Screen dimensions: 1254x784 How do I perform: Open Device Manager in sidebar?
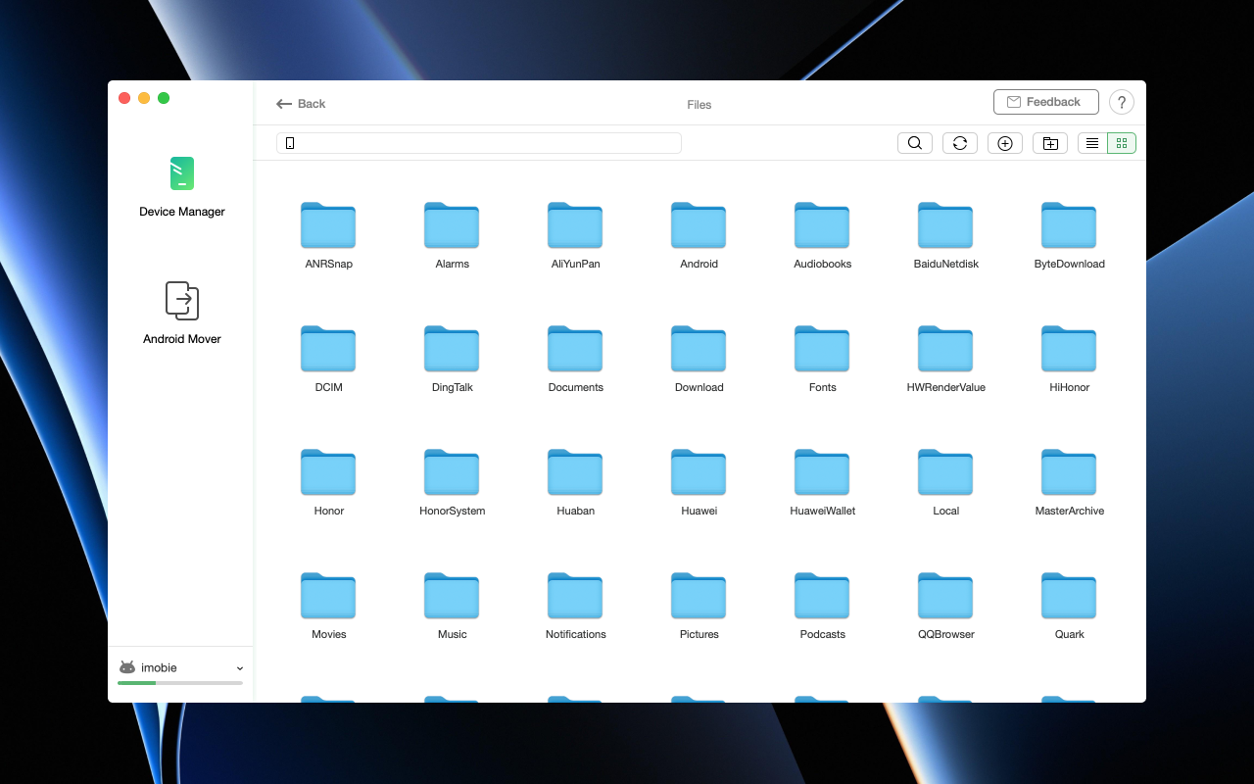(182, 186)
